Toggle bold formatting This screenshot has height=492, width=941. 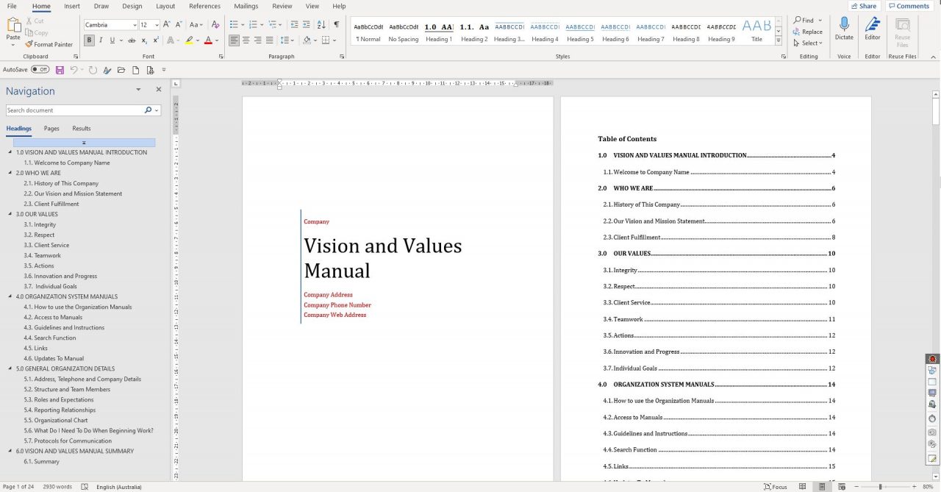coord(90,40)
